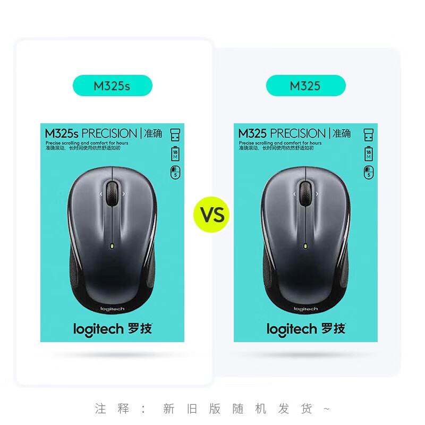
Task: Click the M325 PRECISION heading on right box
Action: 282,133
